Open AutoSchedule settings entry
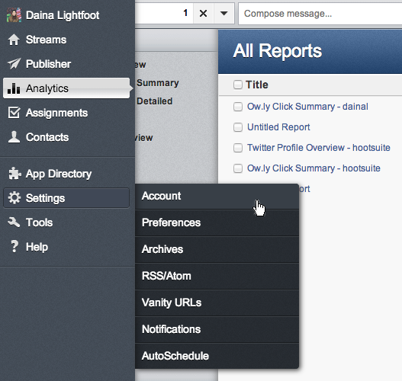 [217, 356]
